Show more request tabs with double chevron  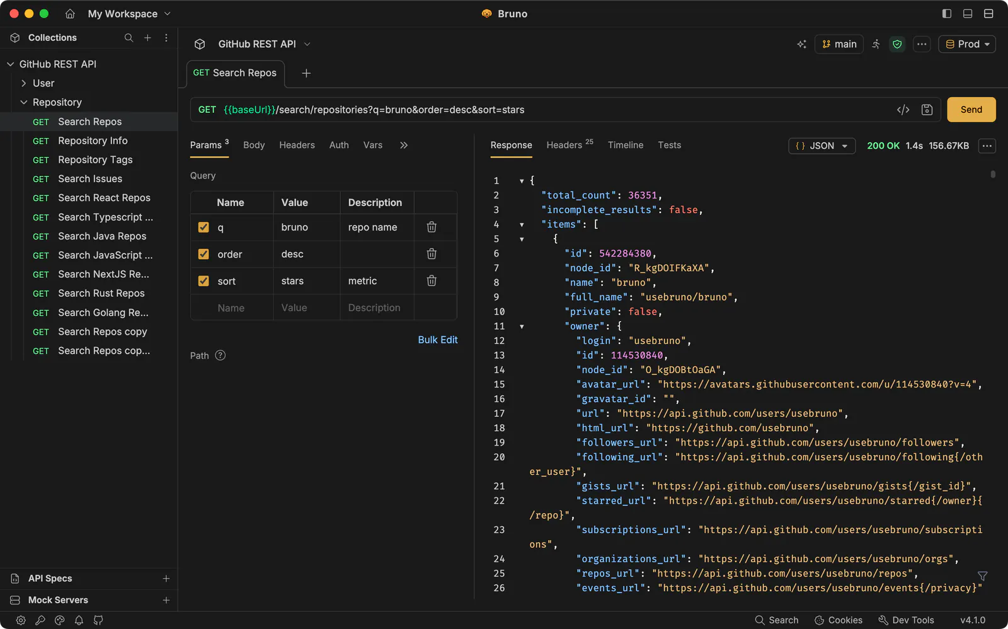404,145
